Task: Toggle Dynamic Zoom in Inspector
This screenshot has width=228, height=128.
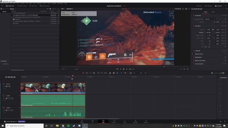Action: coord(193,54)
